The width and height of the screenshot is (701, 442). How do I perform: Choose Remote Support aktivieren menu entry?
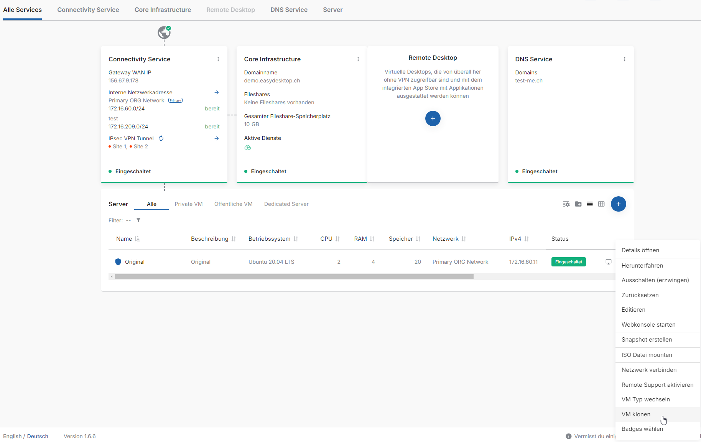pyautogui.click(x=657, y=385)
